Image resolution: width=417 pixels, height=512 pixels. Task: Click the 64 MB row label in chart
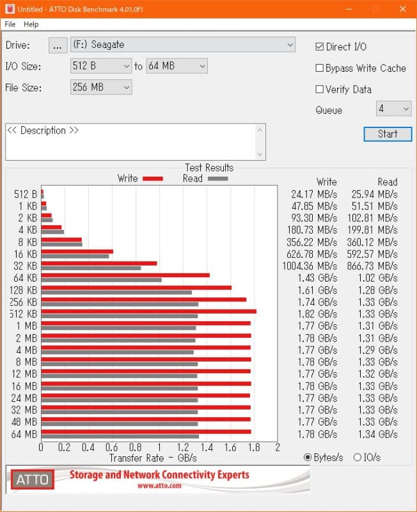[x=24, y=435]
